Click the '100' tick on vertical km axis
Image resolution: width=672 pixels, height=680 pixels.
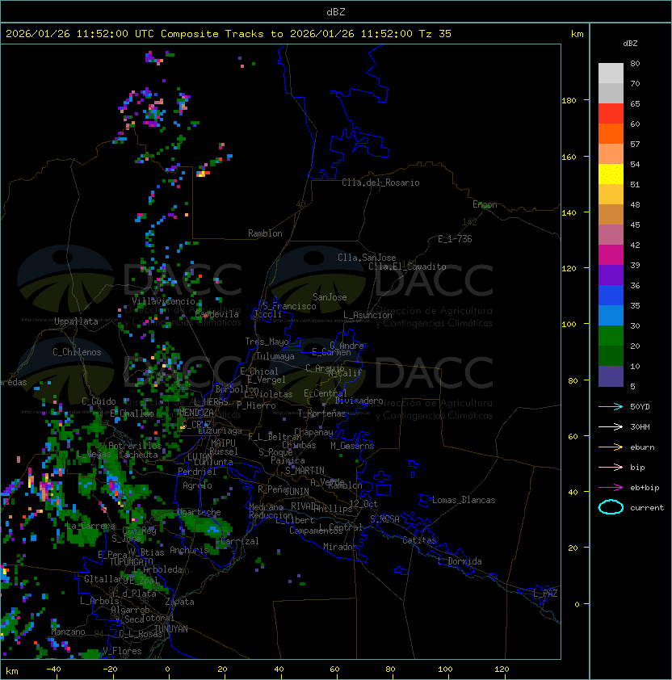click(x=569, y=325)
